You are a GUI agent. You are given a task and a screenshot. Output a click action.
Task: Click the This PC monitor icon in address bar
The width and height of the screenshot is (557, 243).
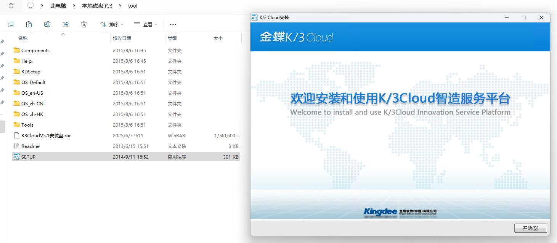(x=31, y=6)
